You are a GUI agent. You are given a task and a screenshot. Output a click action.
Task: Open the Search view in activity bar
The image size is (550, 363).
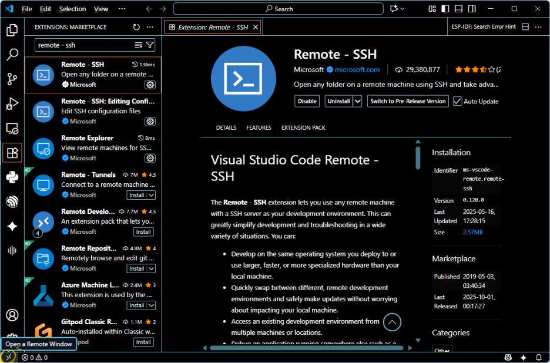[12, 55]
